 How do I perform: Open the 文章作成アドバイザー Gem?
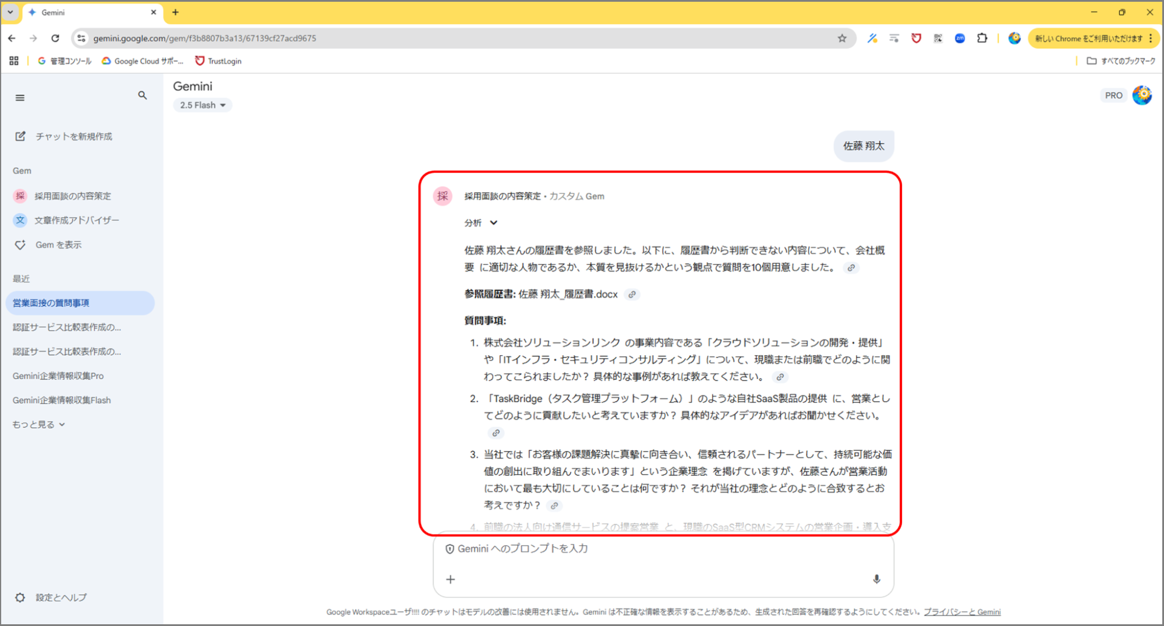(76, 220)
